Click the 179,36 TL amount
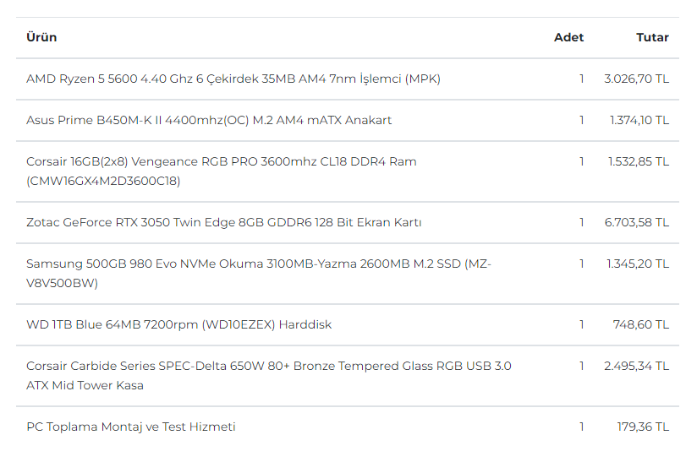The height and width of the screenshot is (473, 697). coord(643,427)
